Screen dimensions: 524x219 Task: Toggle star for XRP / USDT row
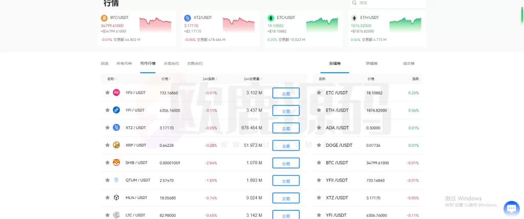pyautogui.click(x=107, y=145)
